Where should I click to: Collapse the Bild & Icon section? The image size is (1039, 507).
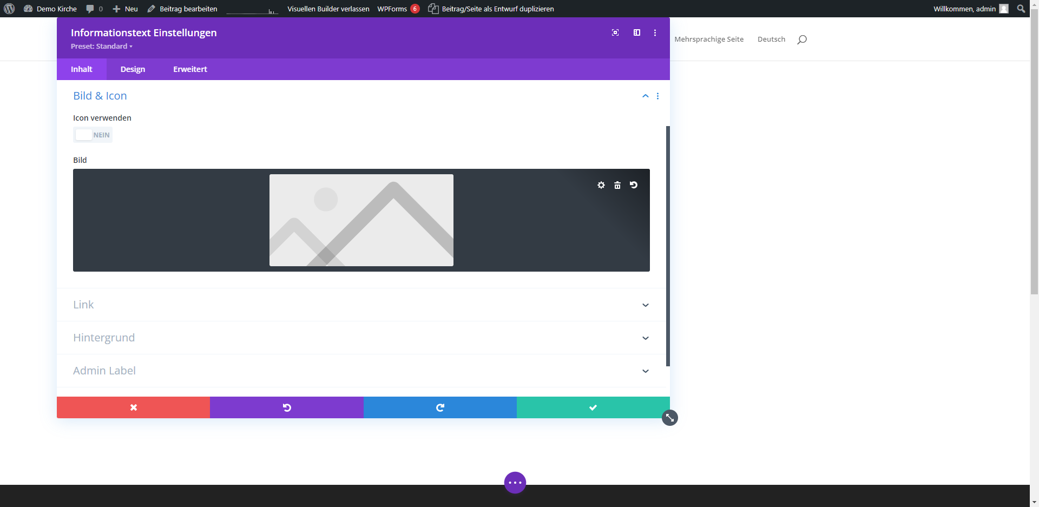645,96
